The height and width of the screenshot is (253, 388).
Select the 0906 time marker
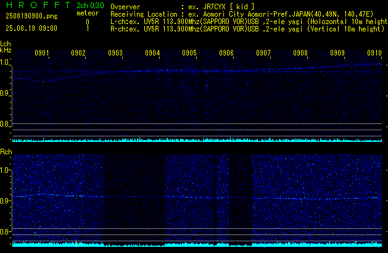[x=226, y=52]
